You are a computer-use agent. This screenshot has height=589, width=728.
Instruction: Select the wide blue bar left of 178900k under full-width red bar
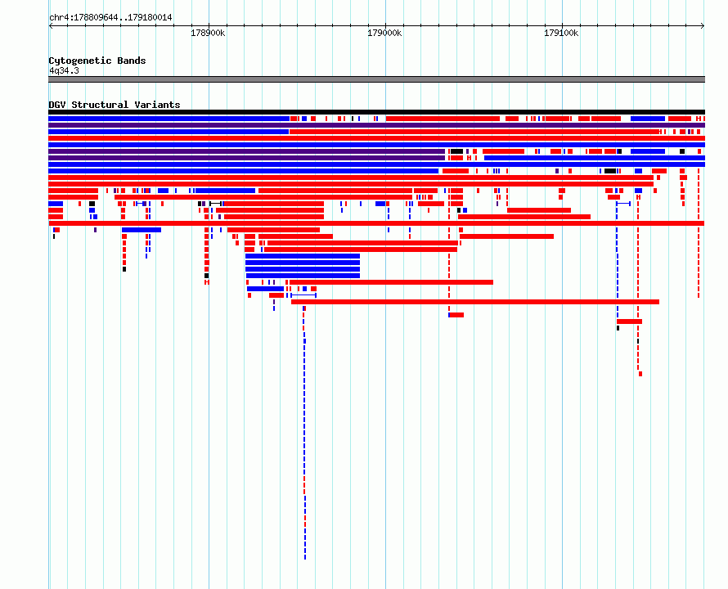coord(142,230)
